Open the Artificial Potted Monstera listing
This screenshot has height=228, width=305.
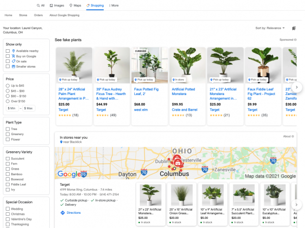coord(183,91)
